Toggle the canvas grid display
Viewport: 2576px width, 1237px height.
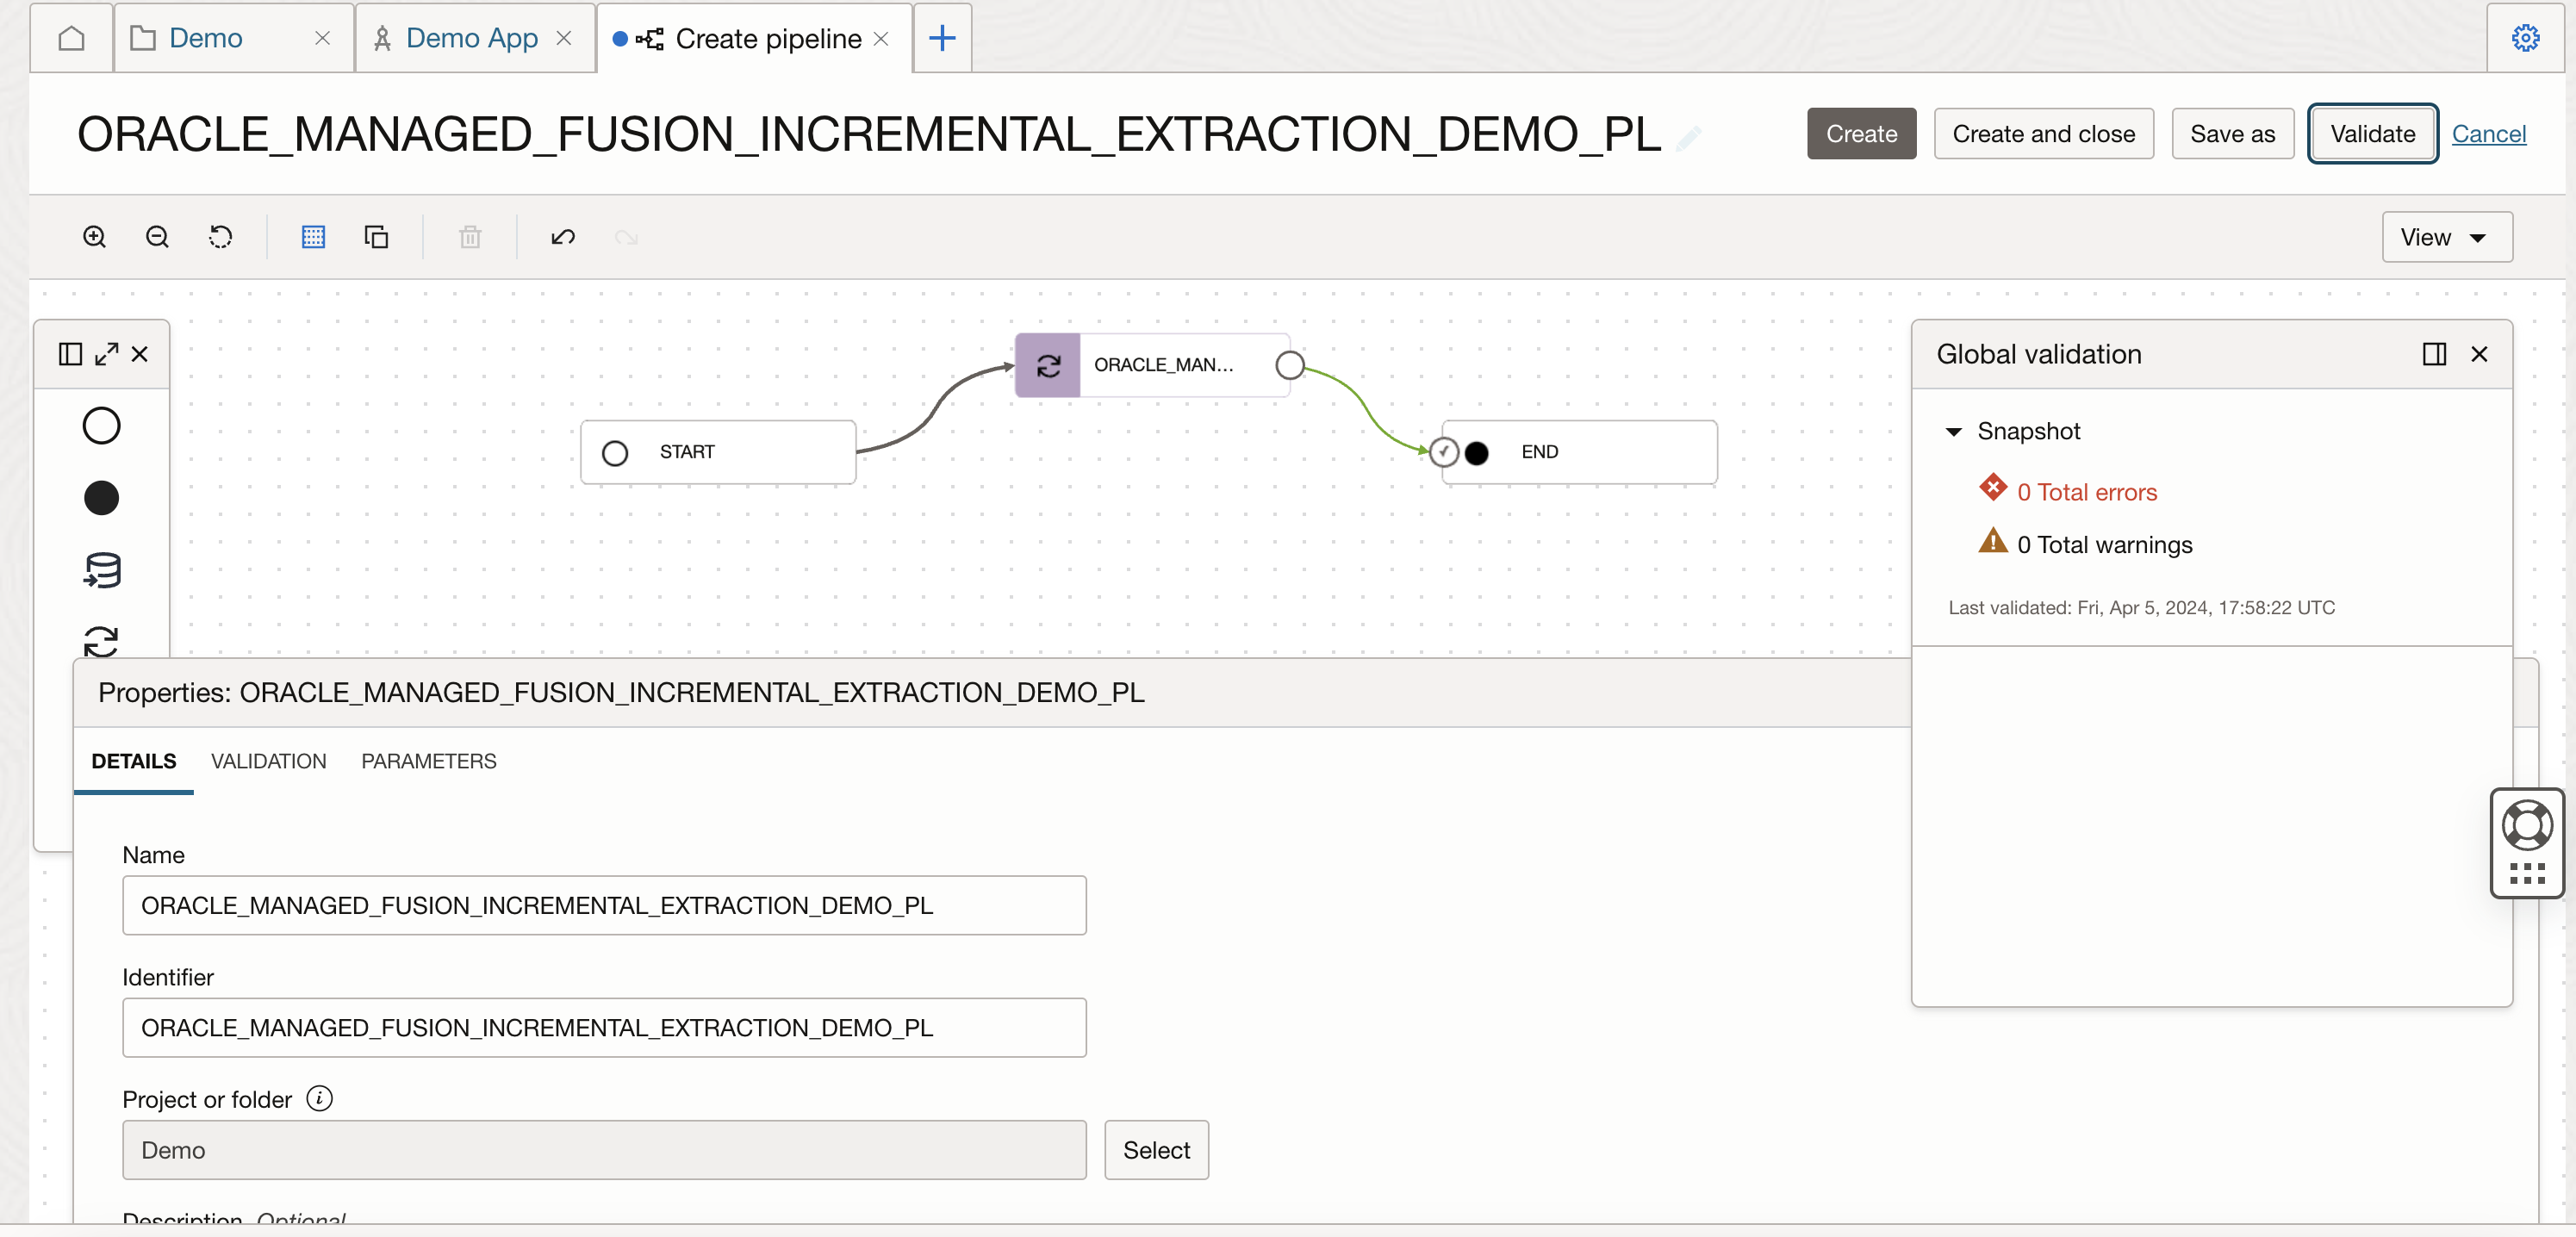[x=313, y=237]
